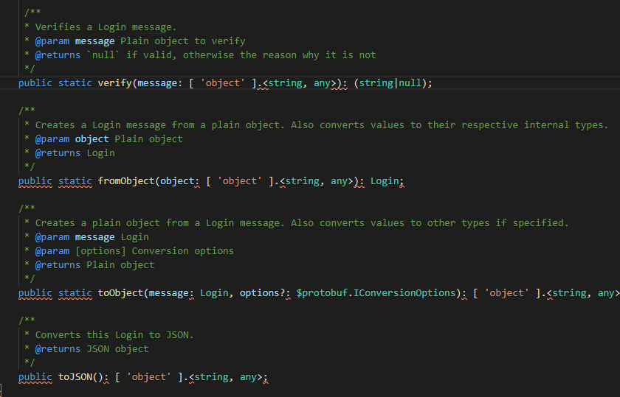This screenshot has height=397, width=620.
Task: Click the public keyword before toJSON
Action: point(35,377)
